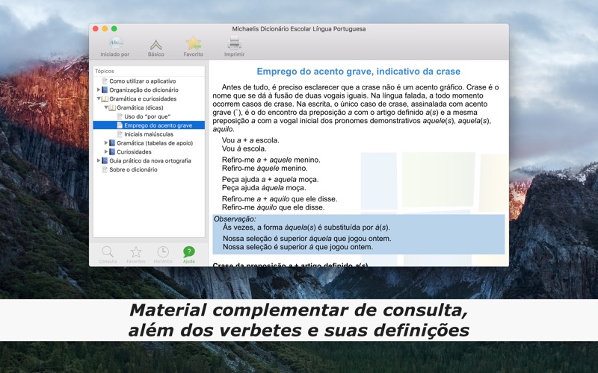The image size is (598, 373).
Task: Select Gramática (dicas) tree row
Action: 140,107
